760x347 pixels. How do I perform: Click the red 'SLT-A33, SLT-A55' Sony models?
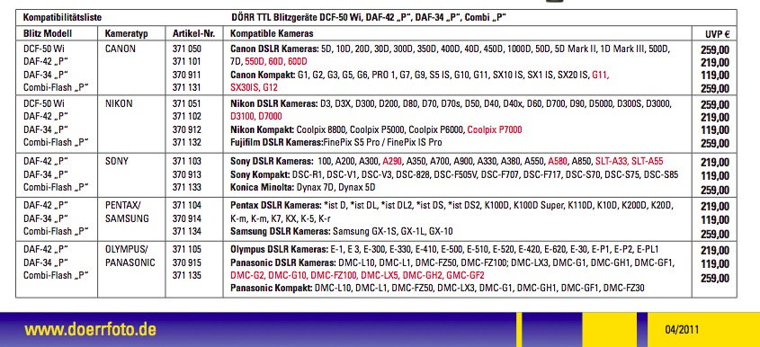coord(629,161)
